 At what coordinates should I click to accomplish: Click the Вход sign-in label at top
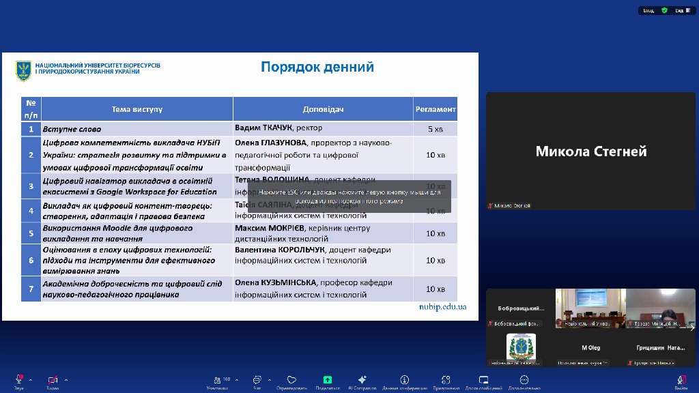(x=648, y=10)
